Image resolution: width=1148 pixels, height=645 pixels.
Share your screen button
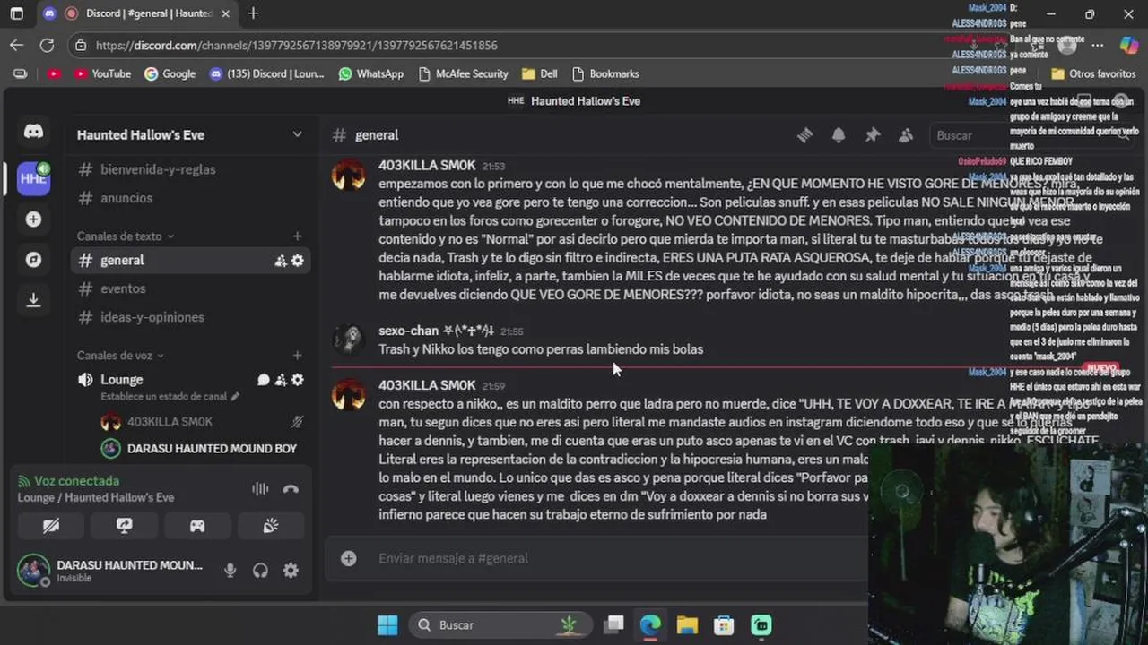[x=124, y=526]
